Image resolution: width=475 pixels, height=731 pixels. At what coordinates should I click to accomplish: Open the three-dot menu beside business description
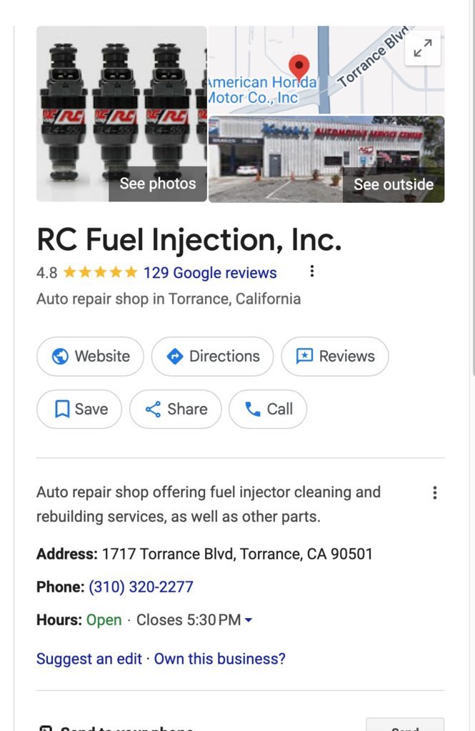[434, 493]
